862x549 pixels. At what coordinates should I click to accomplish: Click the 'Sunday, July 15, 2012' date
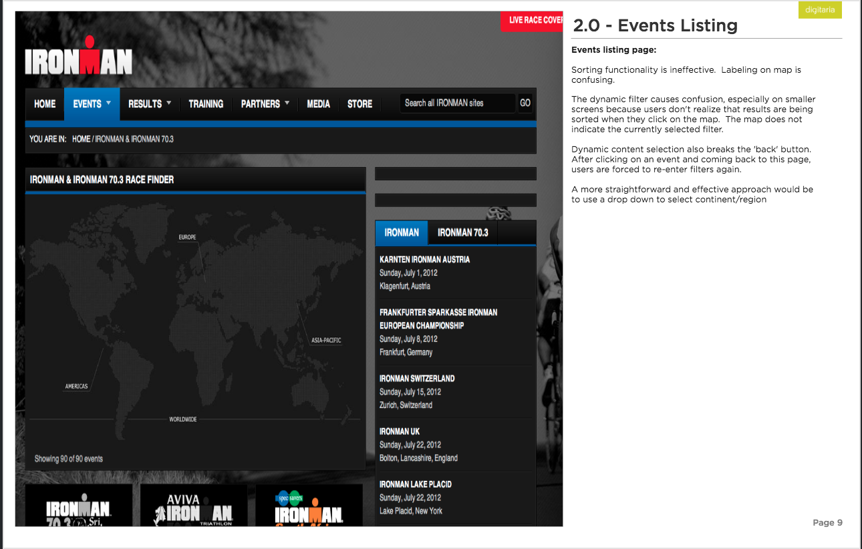point(410,391)
